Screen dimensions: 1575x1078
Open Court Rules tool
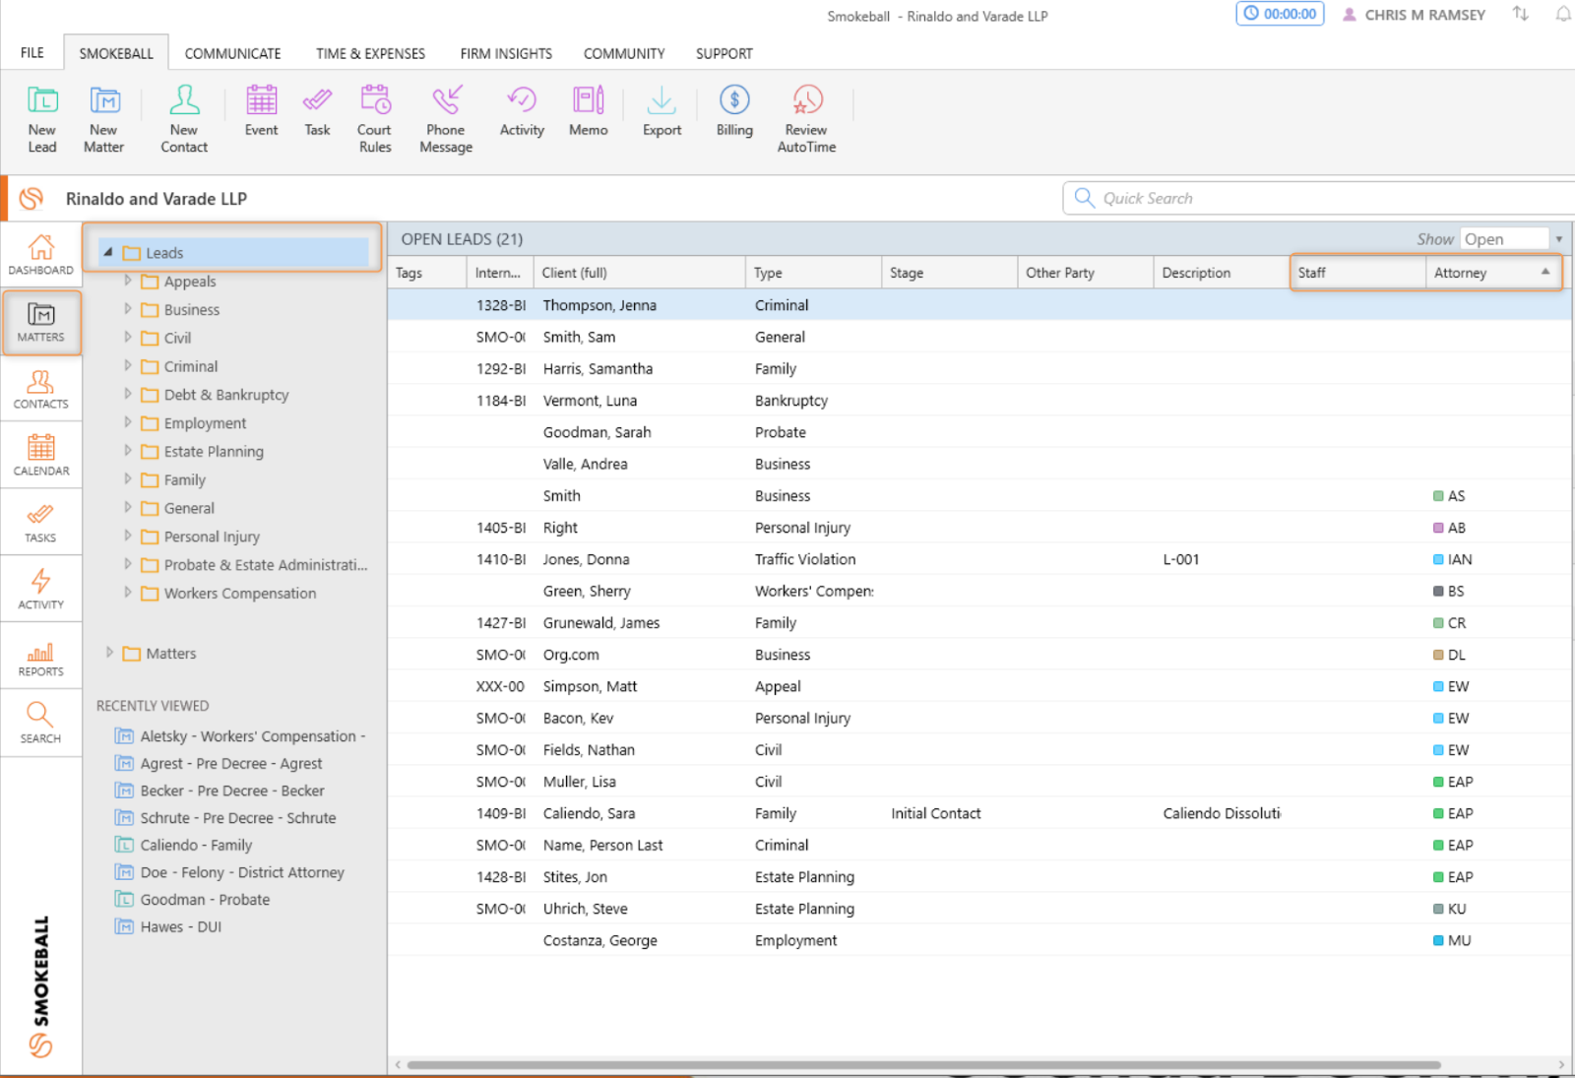tap(375, 119)
